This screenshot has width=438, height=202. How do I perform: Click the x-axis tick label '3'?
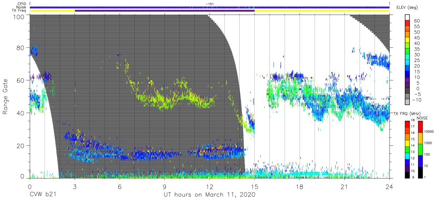(x=75, y=187)
